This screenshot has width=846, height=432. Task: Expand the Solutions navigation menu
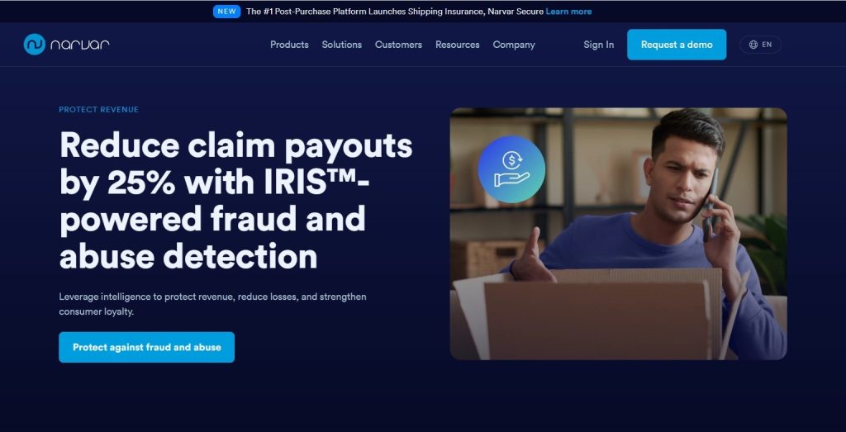point(341,45)
